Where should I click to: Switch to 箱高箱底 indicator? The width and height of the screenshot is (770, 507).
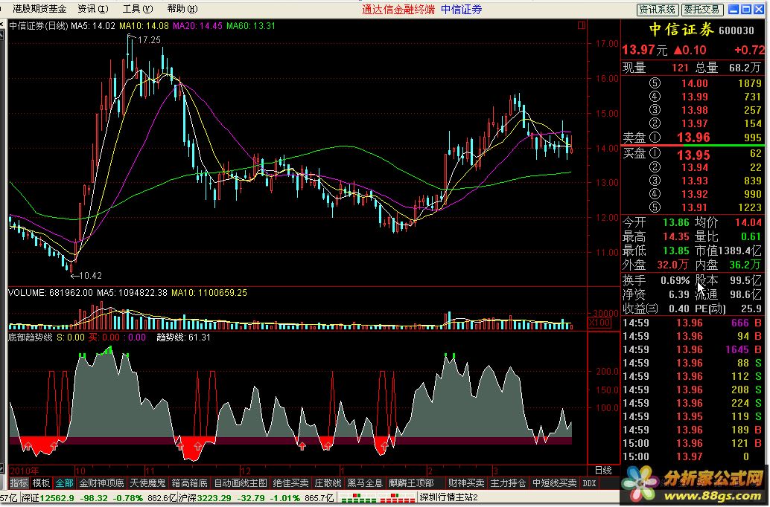coord(189,483)
